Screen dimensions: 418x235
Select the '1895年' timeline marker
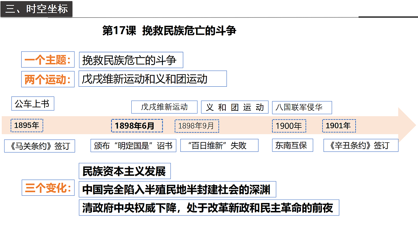point(27,125)
